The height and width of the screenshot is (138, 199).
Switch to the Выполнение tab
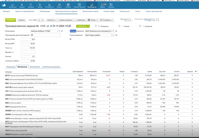click(x=35, y=67)
